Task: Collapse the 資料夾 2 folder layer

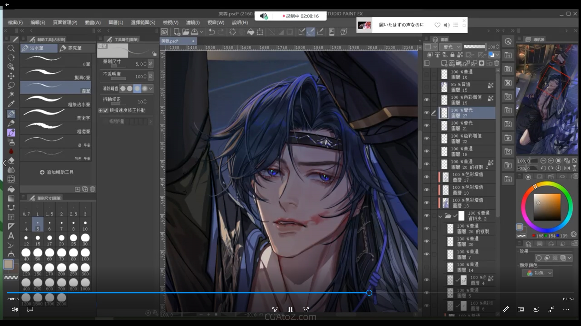Action: (x=440, y=216)
